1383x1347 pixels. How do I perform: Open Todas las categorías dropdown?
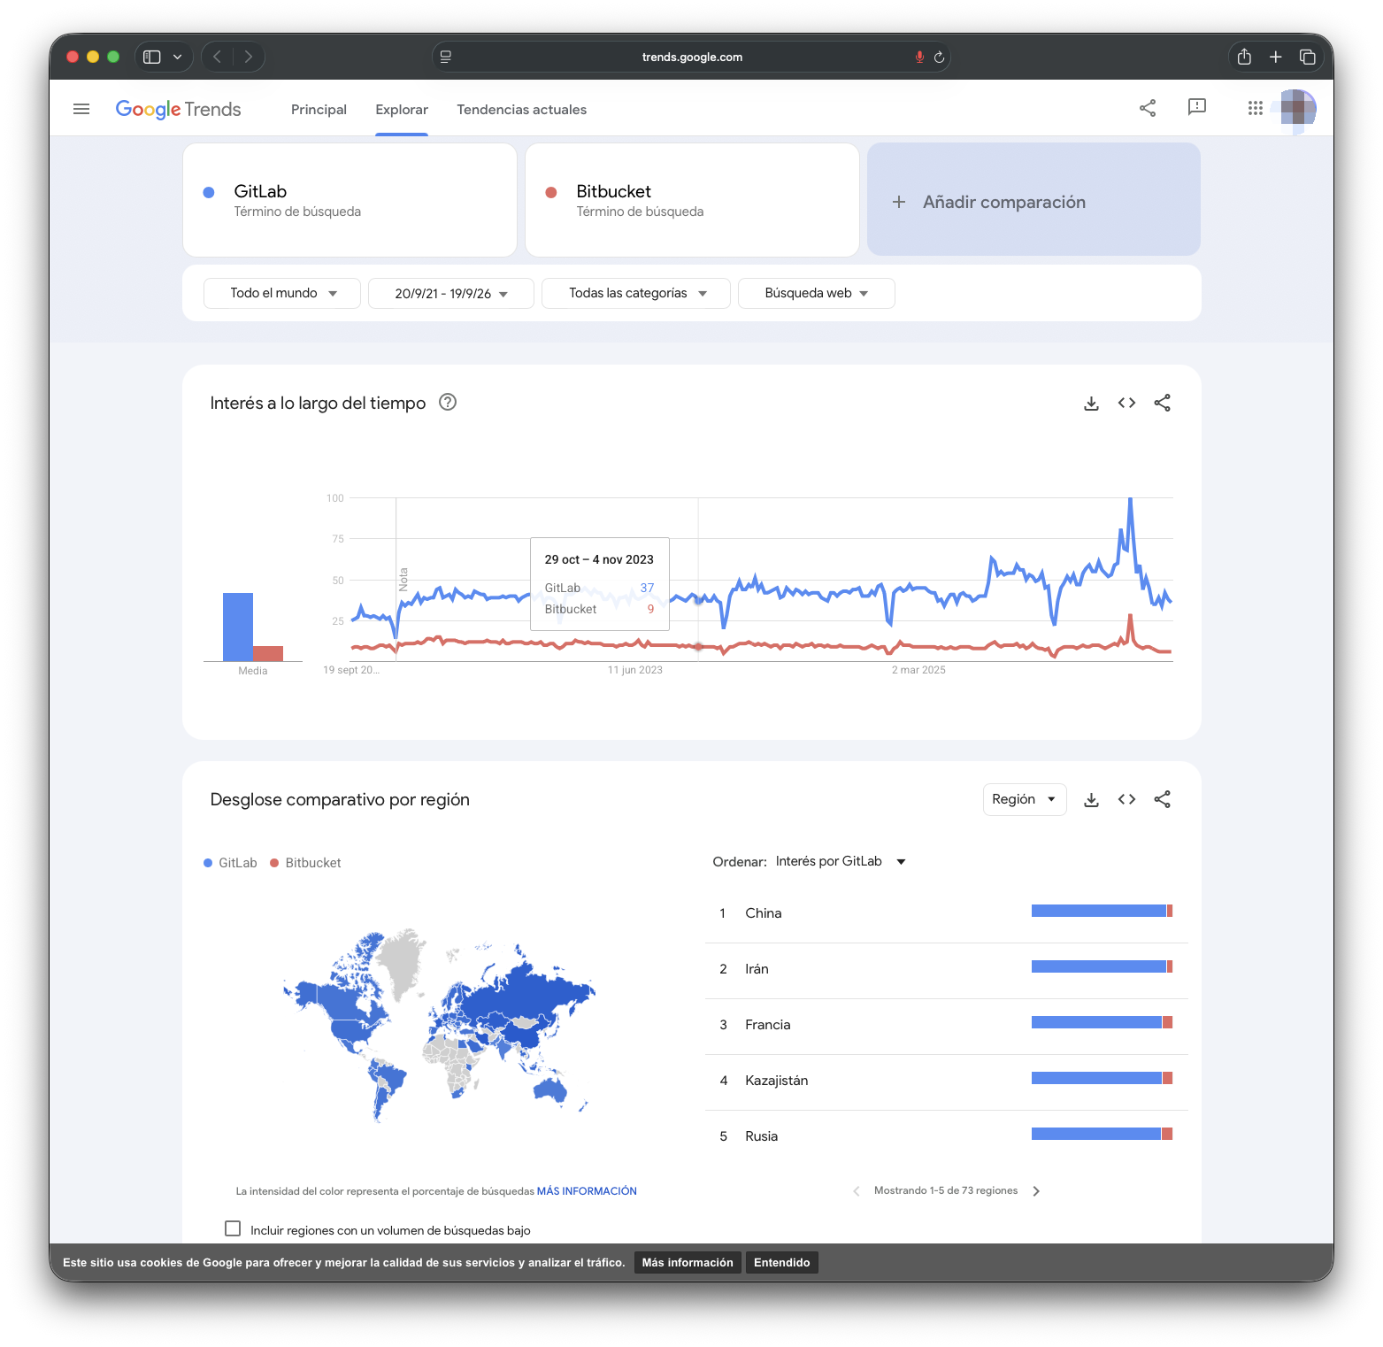tap(636, 293)
